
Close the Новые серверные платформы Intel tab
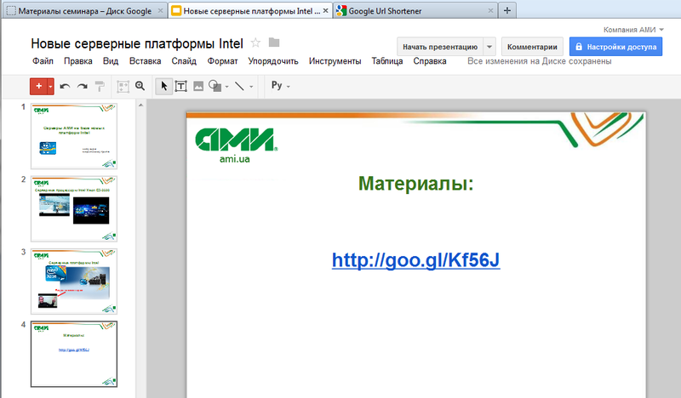[325, 11]
